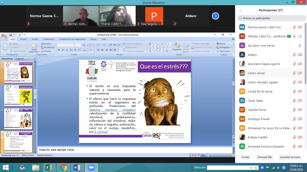
Task: Open the Insertar ribbon tab
Action: [23, 39]
